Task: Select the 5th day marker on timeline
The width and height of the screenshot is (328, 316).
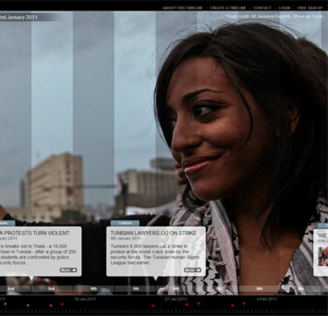Action: (136, 288)
